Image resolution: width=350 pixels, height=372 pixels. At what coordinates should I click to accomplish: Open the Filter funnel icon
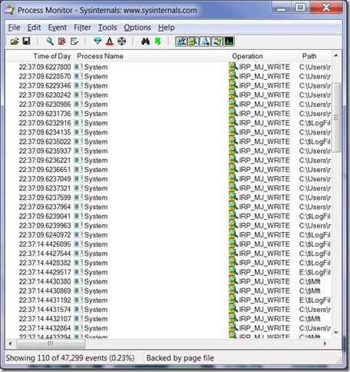[97, 42]
